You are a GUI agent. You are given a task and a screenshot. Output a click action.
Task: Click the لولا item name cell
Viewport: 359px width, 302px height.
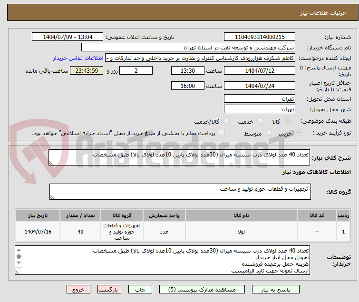tap(241, 232)
